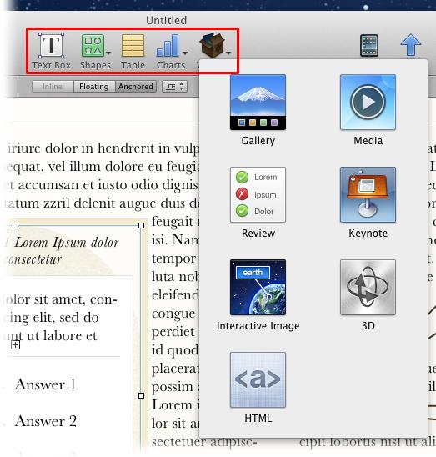Click the top-left widget selection handle
The height and width of the screenshot is (457, 436).
(x=16, y=225)
